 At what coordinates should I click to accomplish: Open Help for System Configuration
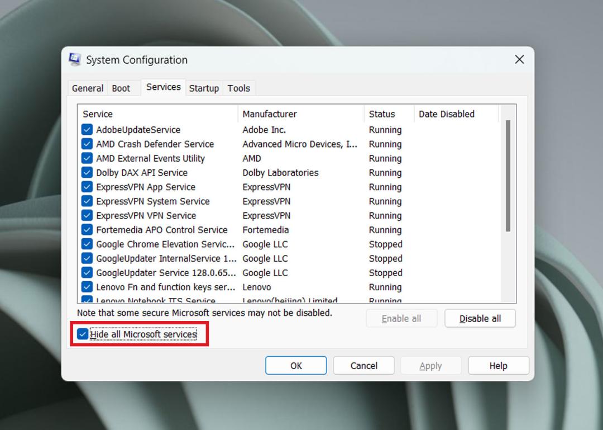(499, 365)
